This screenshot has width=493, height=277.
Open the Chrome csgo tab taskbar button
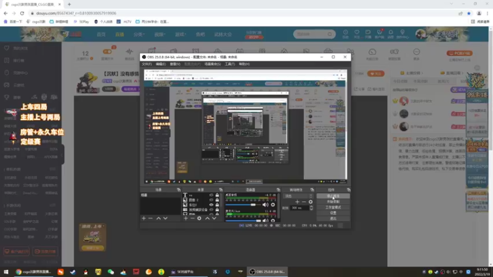pos(33,271)
